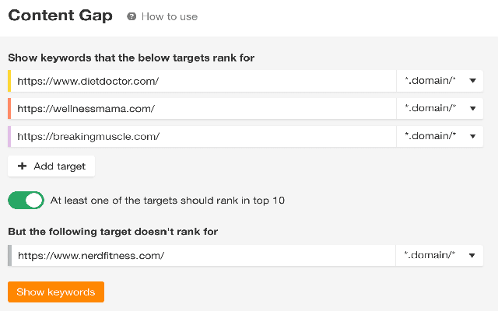
Task: Click the Content Gap heading
Action: (60, 16)
